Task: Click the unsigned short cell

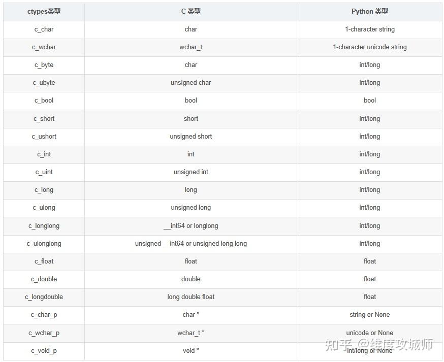Action: [x=191, y=136]
